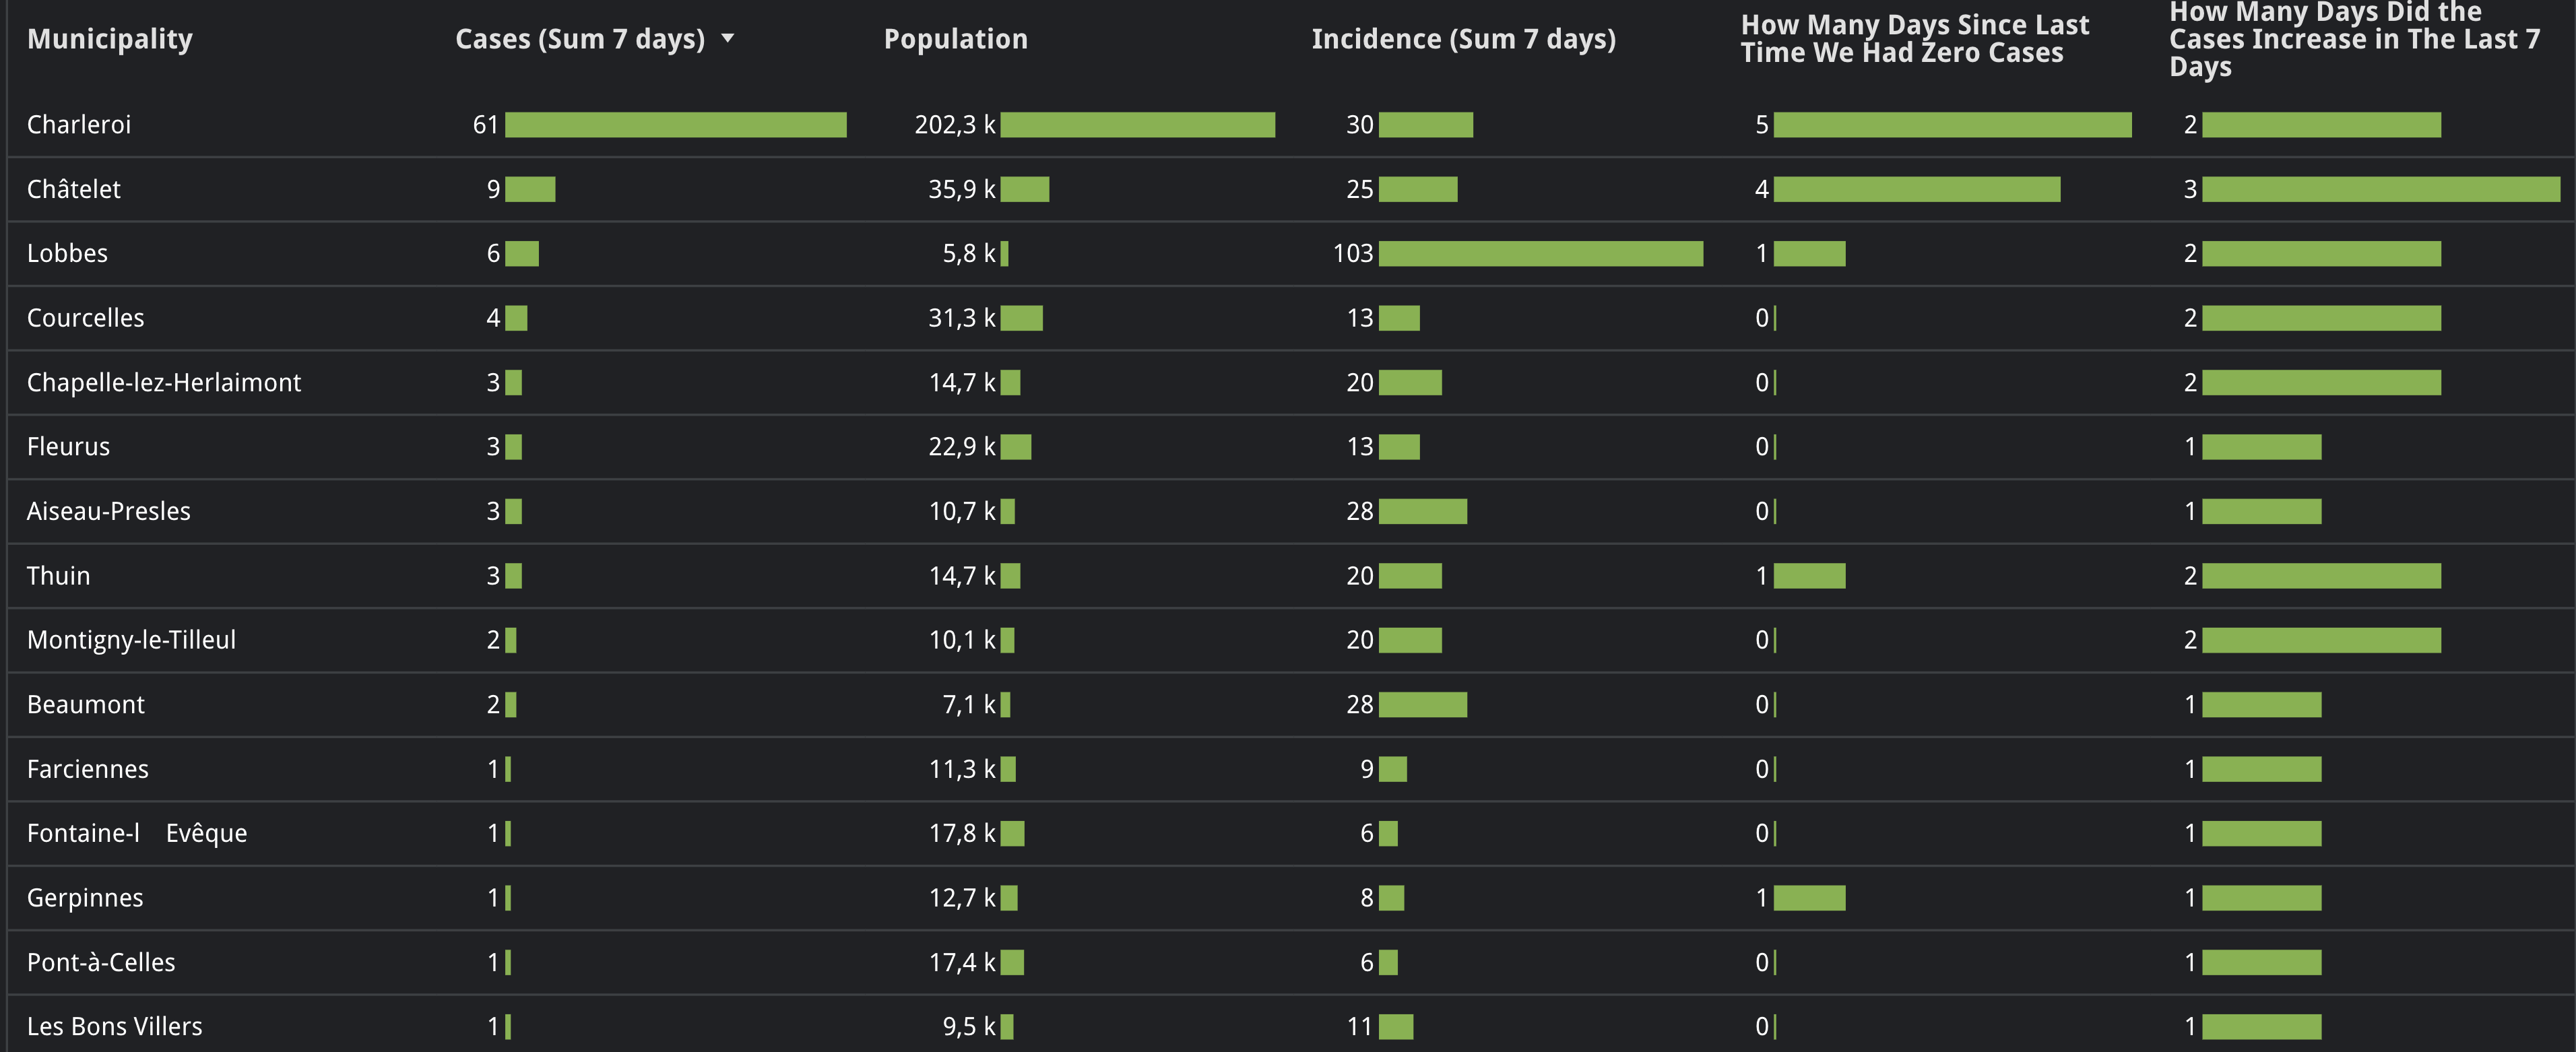Click Charleroi population value 202,3 k

point(955,125)
